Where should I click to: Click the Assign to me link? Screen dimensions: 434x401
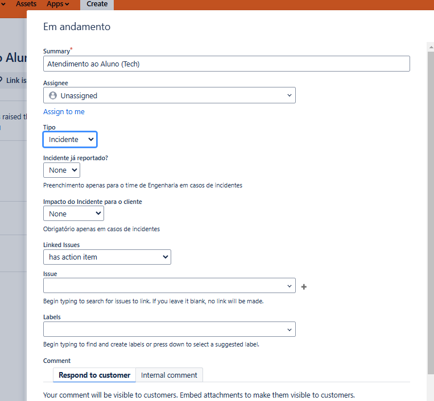[64, 112]
